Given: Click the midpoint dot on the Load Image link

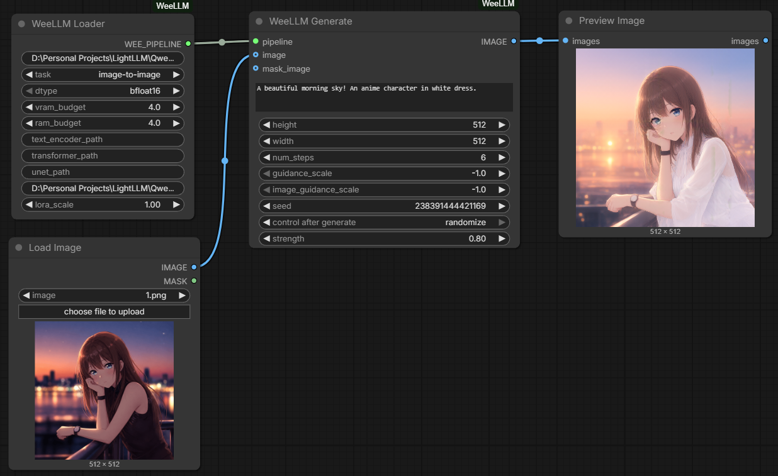Looking at the screenshot, I should click(225, 161).
